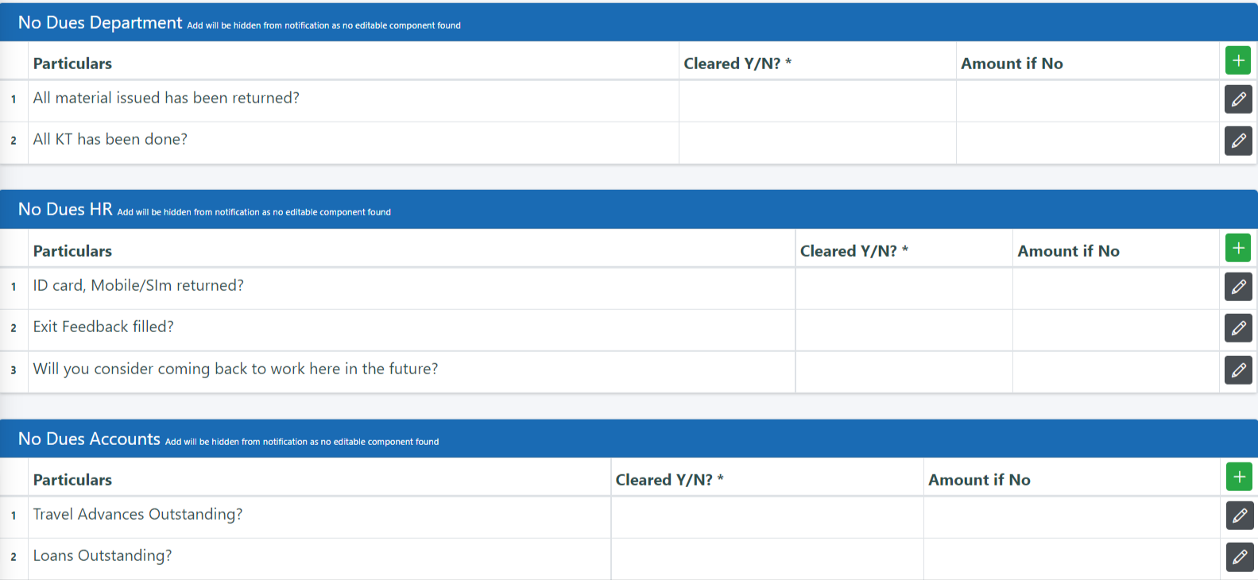This screenshot has width=1258, height=580.
Task: Click the No Dues HR section header
Action: 65,209
